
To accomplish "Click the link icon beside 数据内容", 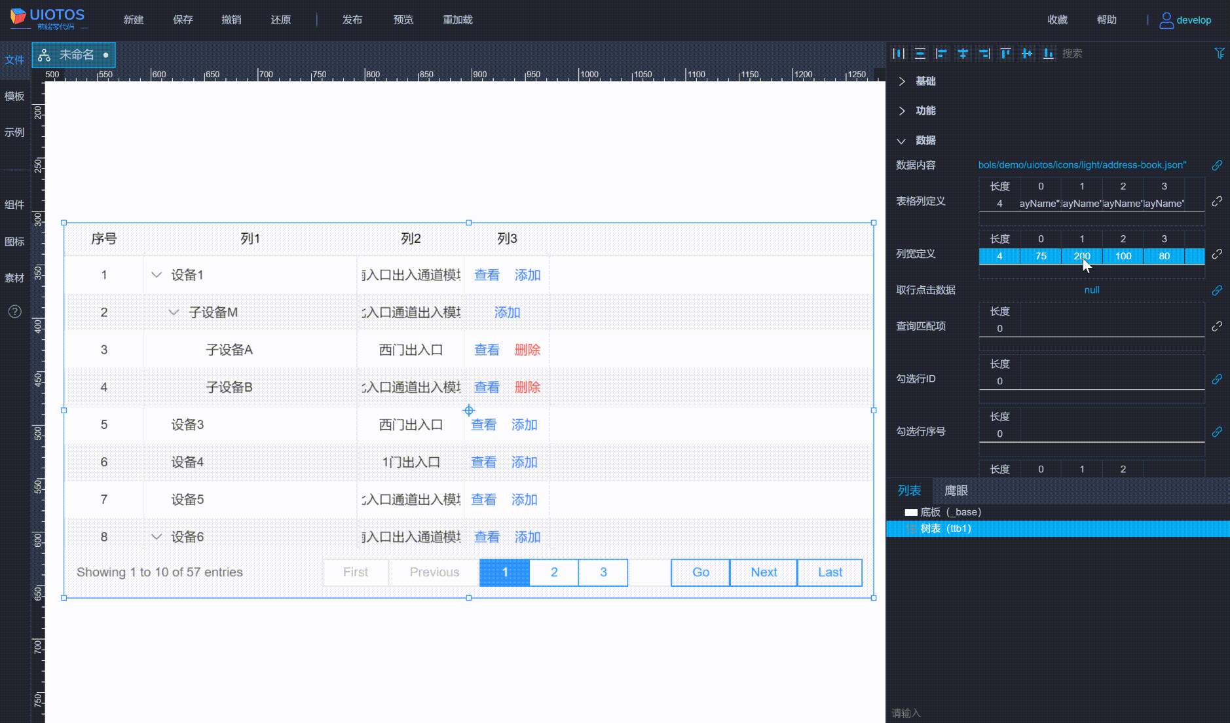I will coord(1217,165).
